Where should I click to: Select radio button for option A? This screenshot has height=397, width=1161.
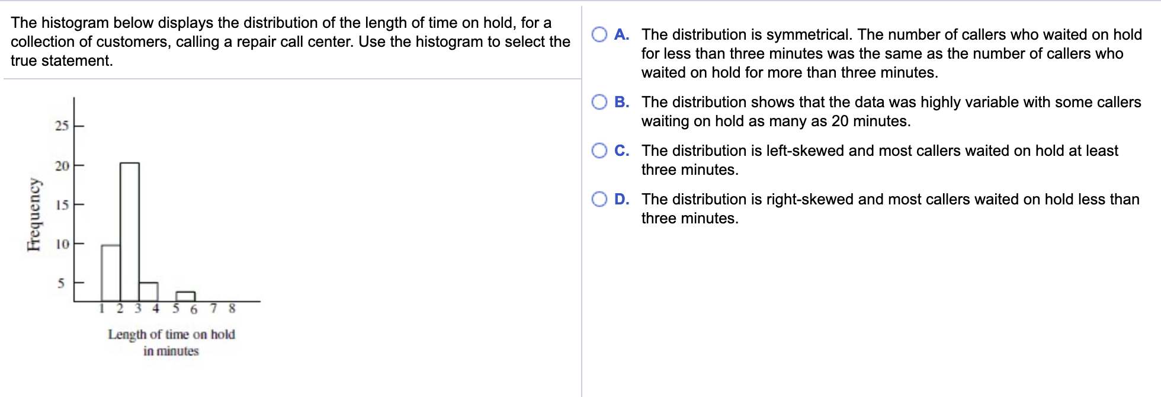point(599,34)
